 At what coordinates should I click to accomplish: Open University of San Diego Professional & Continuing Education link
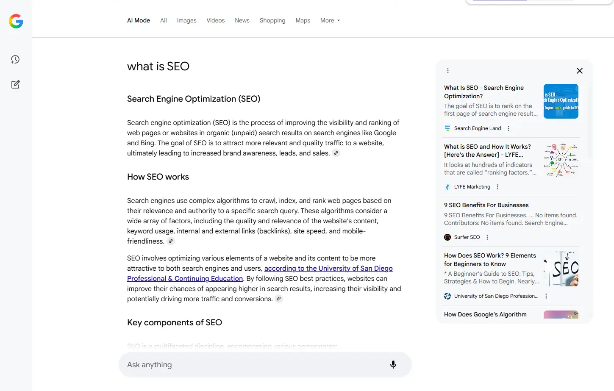click(x=260, y=273)
